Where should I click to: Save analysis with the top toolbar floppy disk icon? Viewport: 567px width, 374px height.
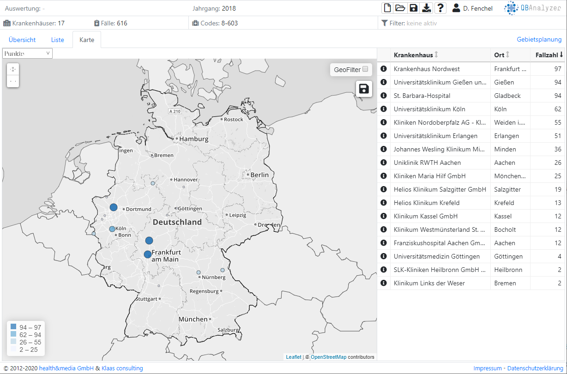click(414, 8)
